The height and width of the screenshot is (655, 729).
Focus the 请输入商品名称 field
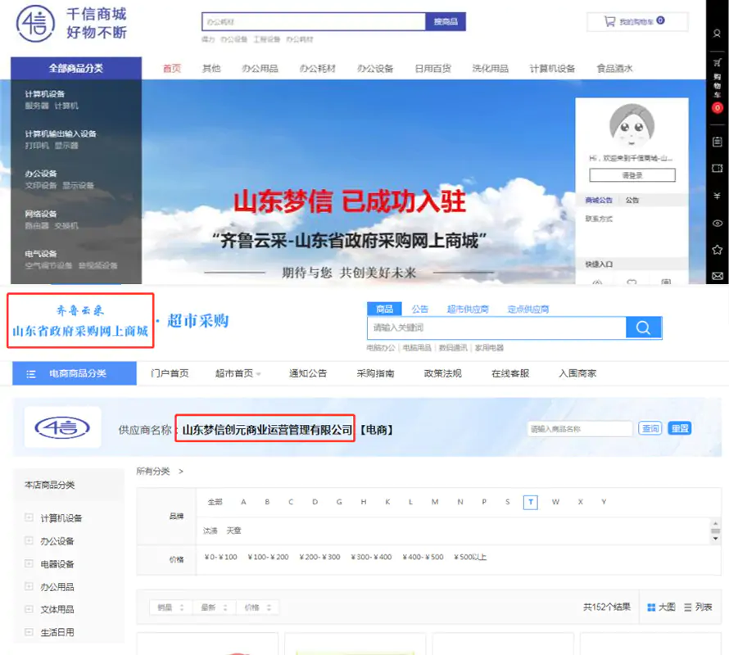[x=580, y=428]
